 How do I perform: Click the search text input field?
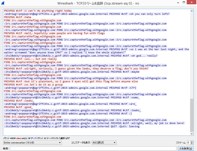pos(93,149)
